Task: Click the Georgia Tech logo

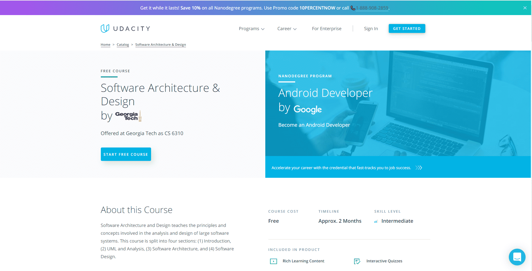Action: [x=128, y=116]
